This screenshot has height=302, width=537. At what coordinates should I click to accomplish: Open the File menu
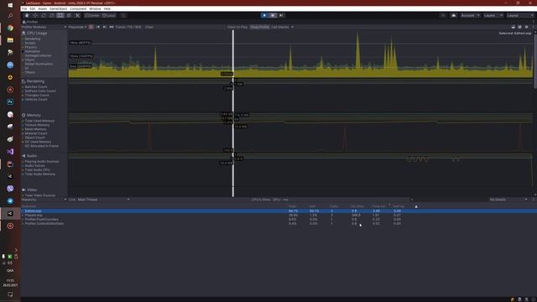coord(24,8)
